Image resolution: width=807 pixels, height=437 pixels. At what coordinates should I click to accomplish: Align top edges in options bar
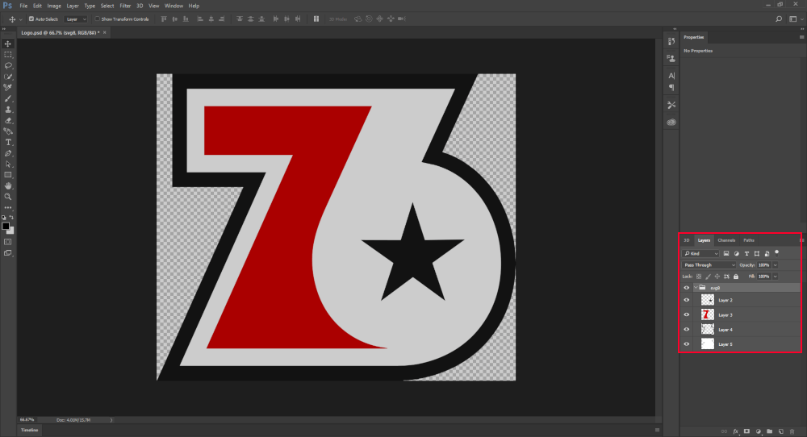(x=164, y=19)
